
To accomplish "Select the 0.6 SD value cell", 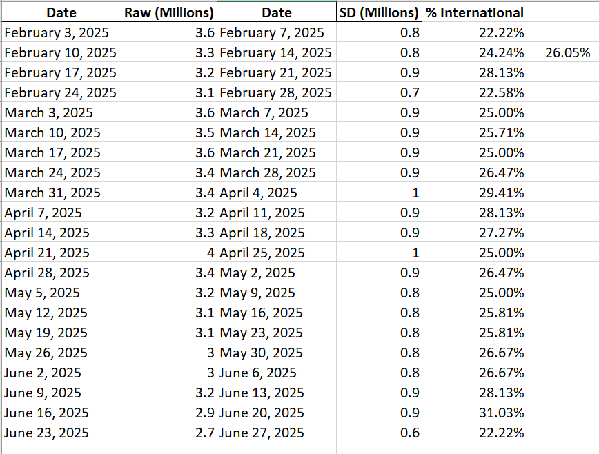I will point(379,432).
